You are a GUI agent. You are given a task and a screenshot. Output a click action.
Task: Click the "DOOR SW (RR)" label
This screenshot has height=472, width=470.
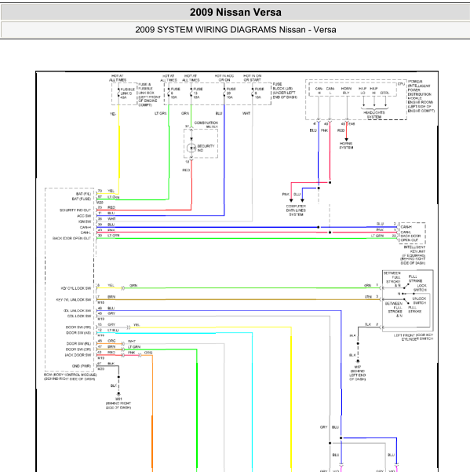[78, 327]
